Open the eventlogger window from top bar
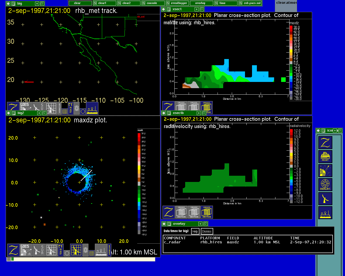 coord(177,3)
